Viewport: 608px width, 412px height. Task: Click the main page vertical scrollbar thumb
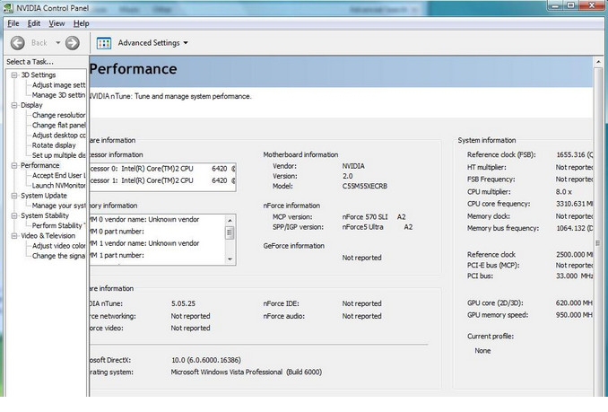pos(598,243)
